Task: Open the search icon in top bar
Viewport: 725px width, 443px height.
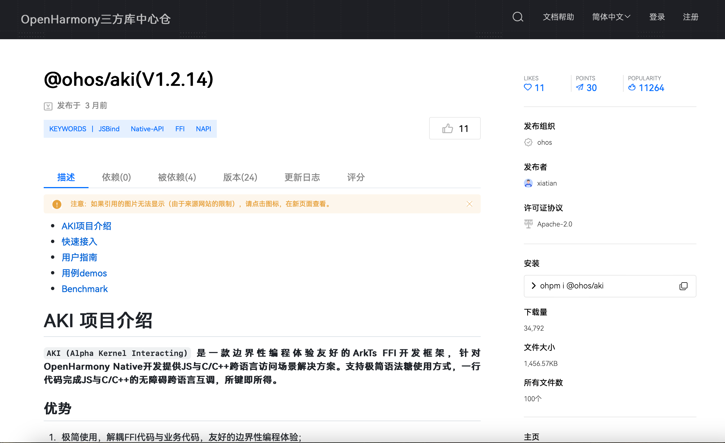Action: pos(518,17)
